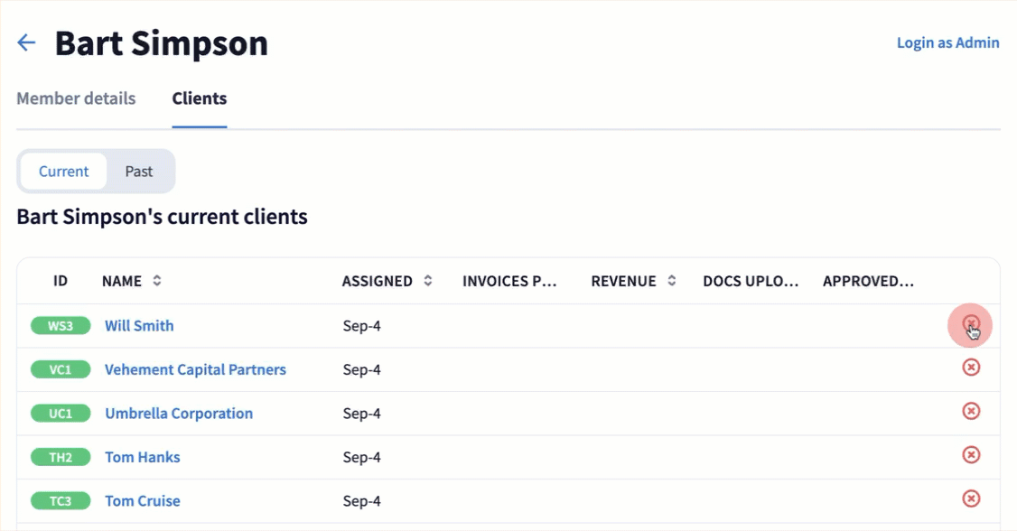Remove Vehement Capital Partners client assignment
This screenshot has height=531, width=1017.
tap(971, 368)
